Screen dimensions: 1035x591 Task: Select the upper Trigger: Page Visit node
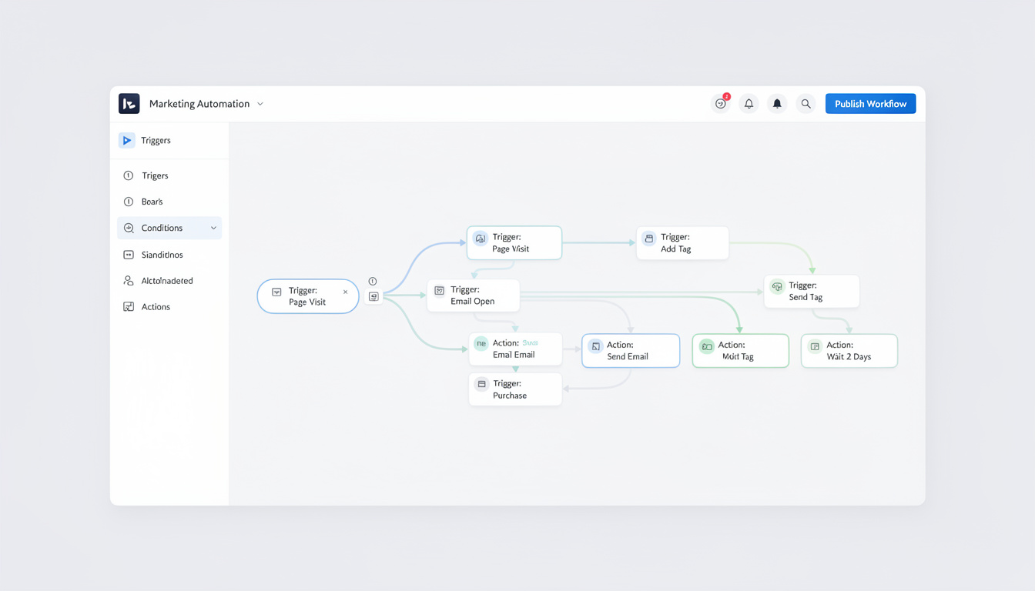click(x=514, y=243)
